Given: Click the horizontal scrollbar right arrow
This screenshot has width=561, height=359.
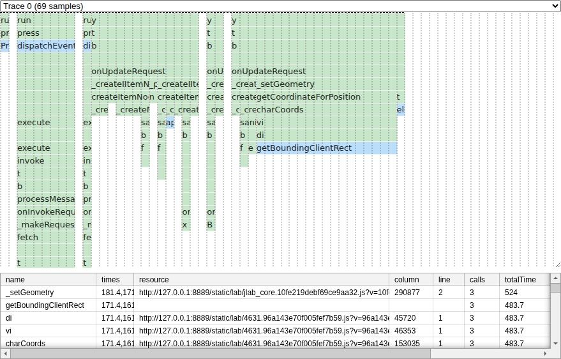Looking at the screenshot, I should (x=546, y=353).
